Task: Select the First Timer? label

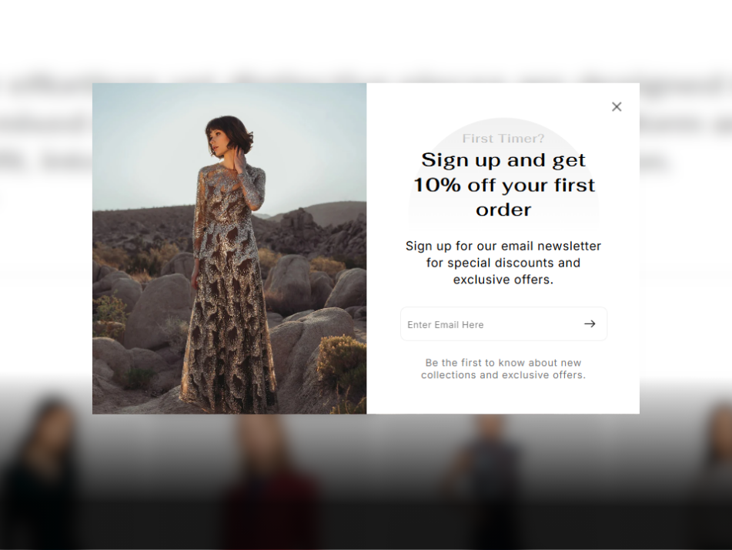Action: pos(503,139)
